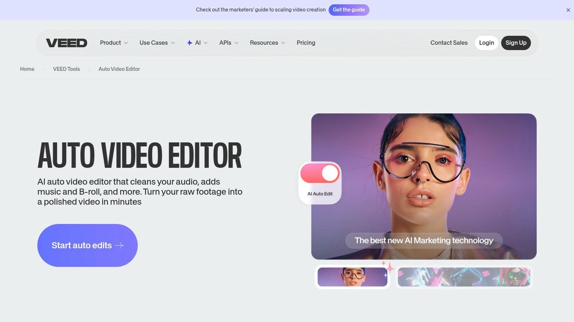Click the arrow icon in Start auto edits

pos(119,245)
